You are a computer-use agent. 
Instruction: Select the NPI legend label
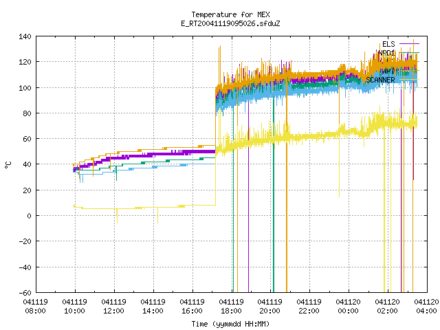(x=388, y=71)
